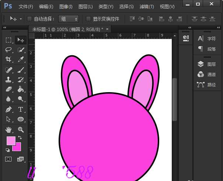Open the 路径 panel button
Screen dimensions: 223x181
(x=207, y=84)
